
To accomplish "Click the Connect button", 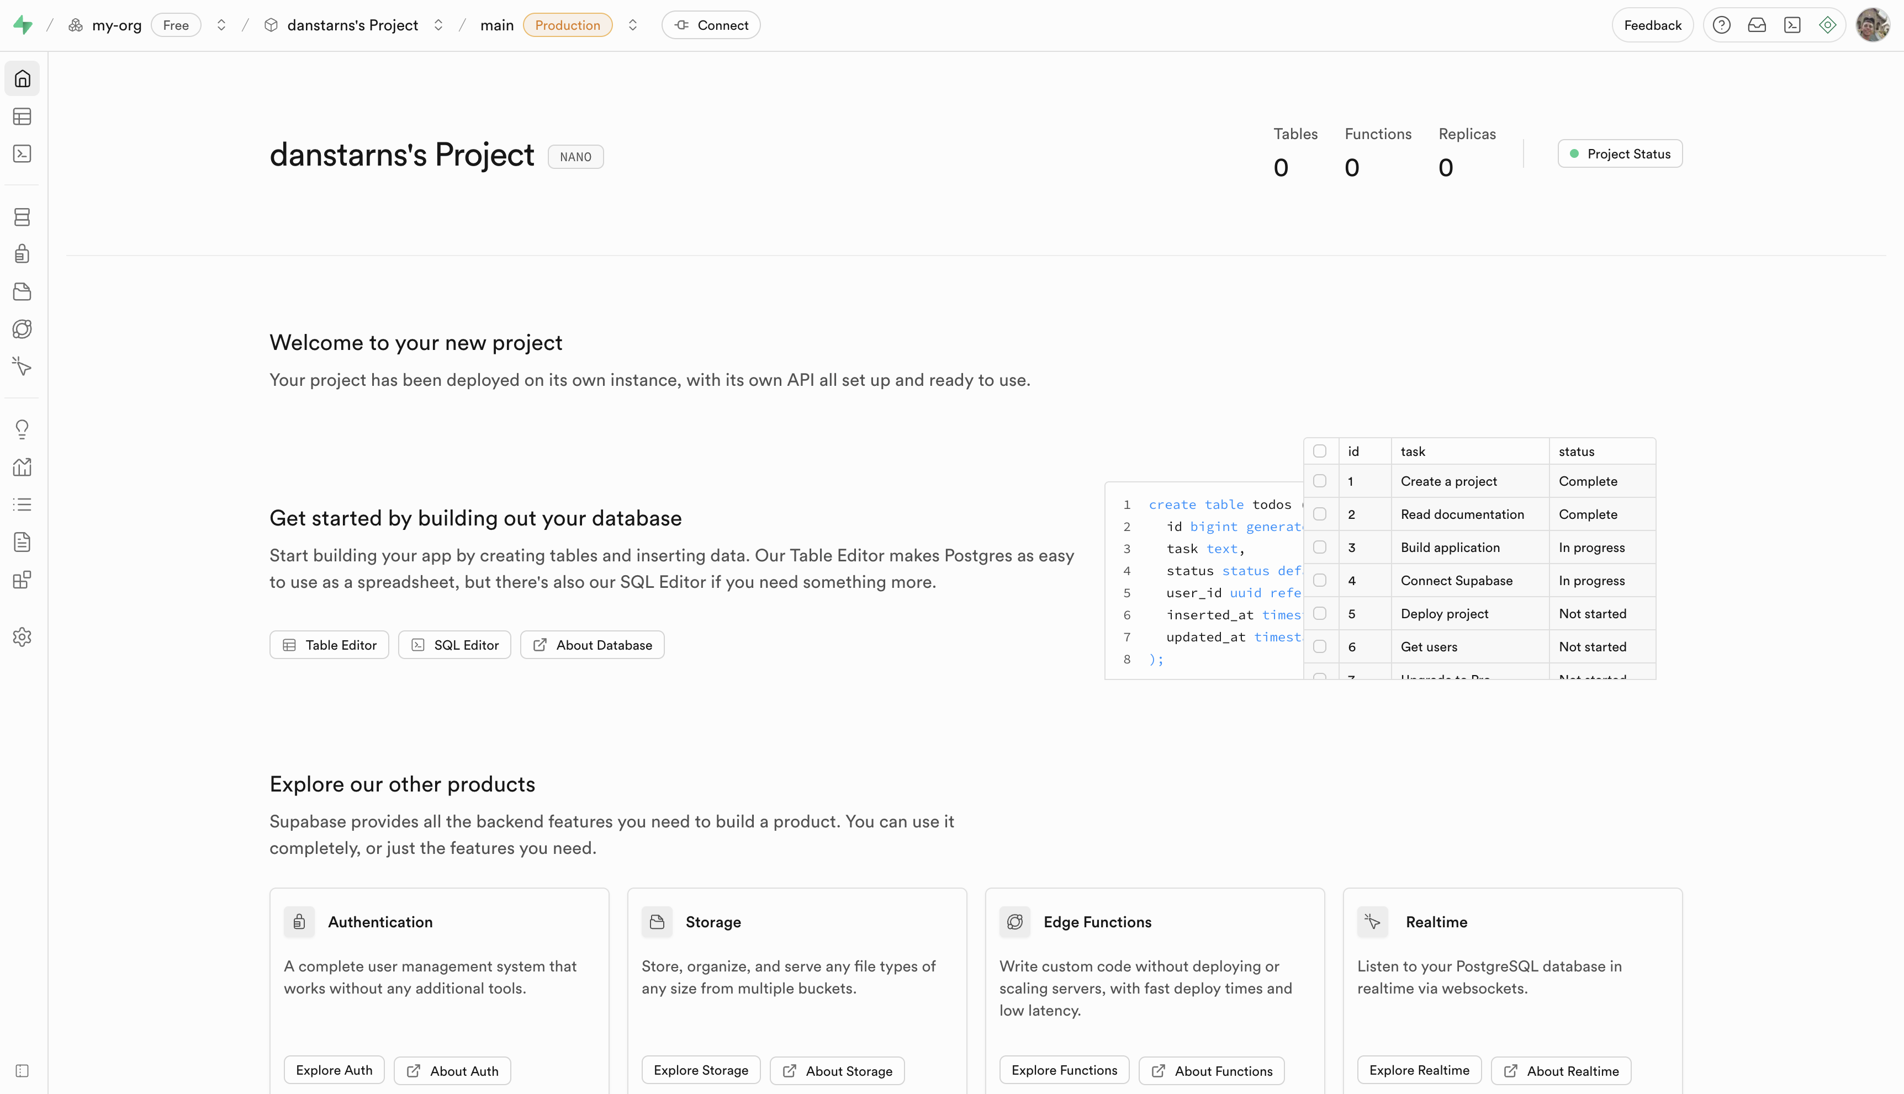I will [x=710, y=25].
